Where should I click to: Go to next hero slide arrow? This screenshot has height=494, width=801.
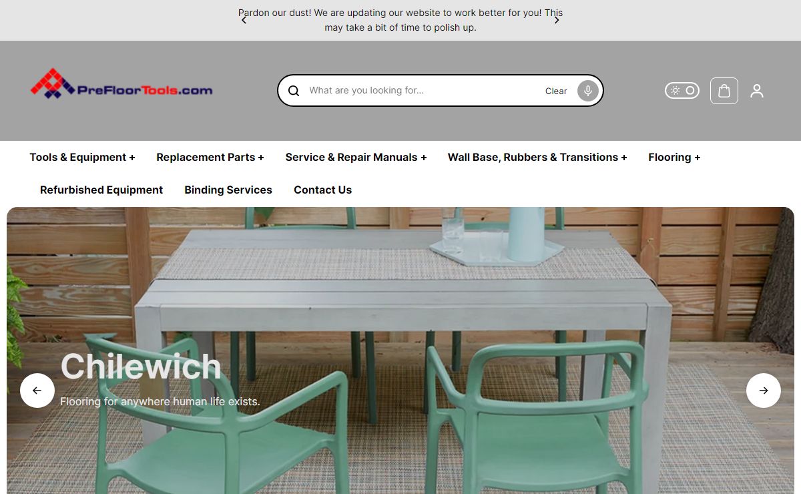[x=764, y=391]
